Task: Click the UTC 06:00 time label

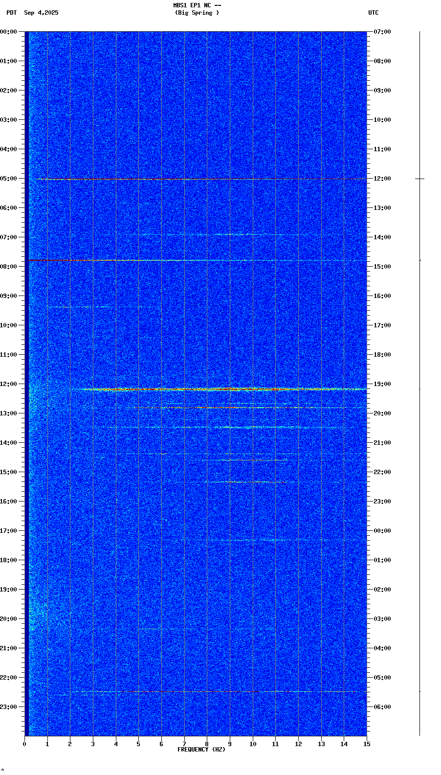Action: (382, 707)
